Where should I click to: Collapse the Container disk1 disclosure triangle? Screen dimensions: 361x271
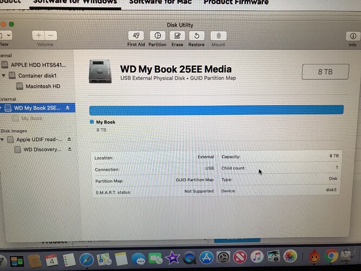3,75
